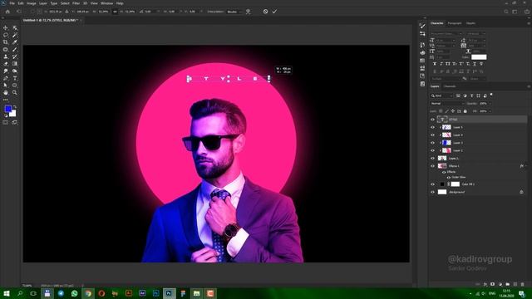Screen dimensions: 532x299
Task: Select the Zoom magnifier tool
Action: click(15, 92)
